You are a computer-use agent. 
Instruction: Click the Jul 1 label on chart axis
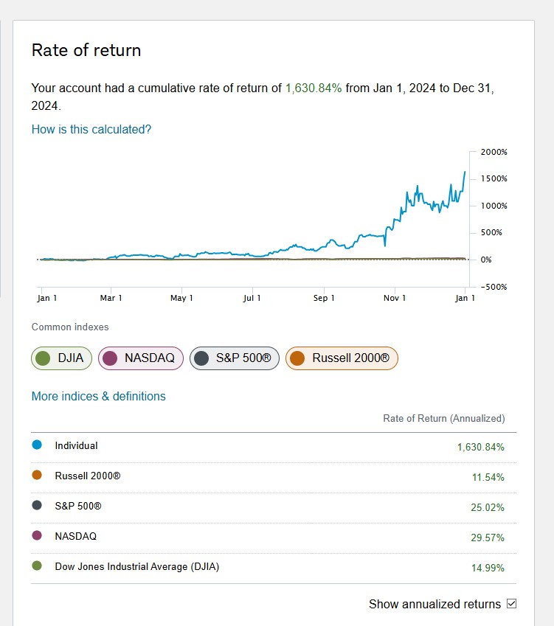tap(252, 298)
